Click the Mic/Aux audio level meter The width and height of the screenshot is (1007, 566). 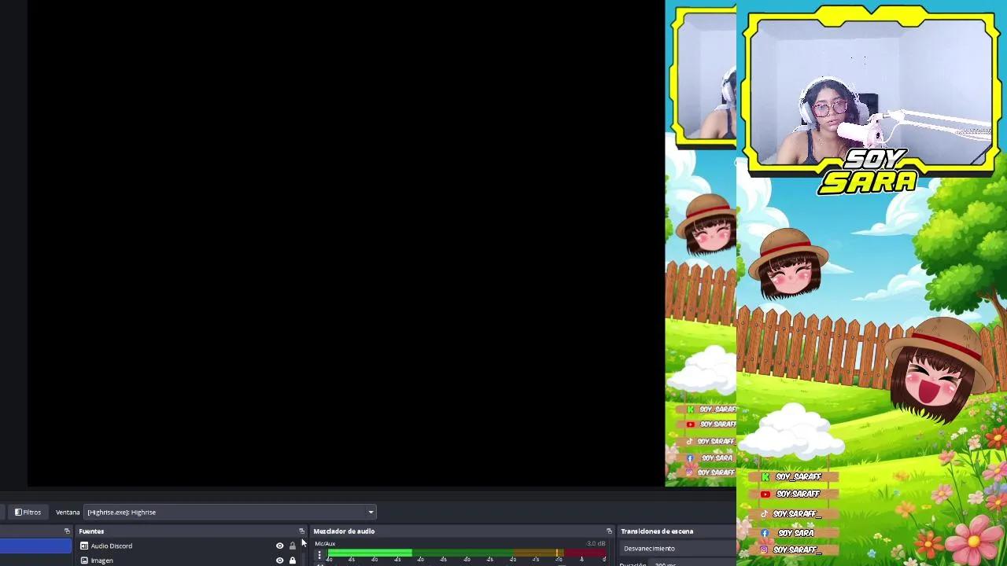[464, 553]
